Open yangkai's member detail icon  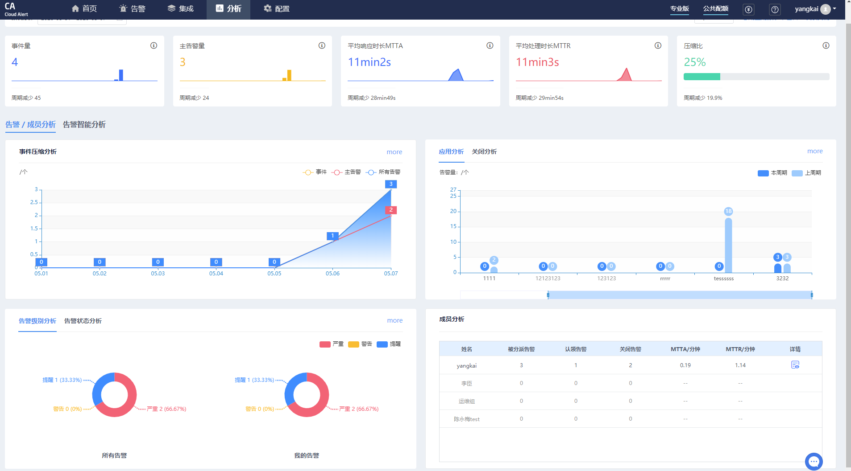coord(795,365)
